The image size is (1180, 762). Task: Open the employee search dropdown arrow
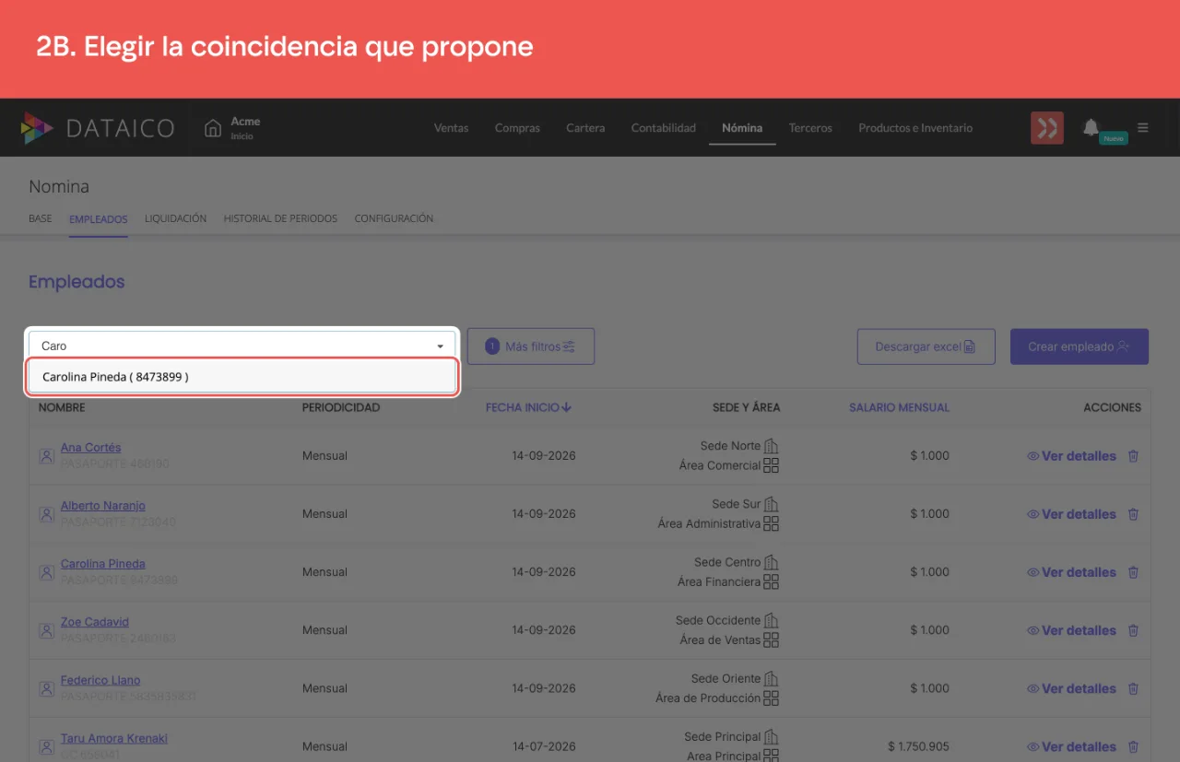tap(440, 346)
